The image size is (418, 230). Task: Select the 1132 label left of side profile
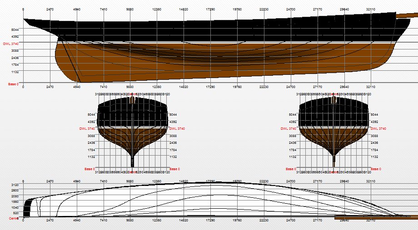[15, 72]
